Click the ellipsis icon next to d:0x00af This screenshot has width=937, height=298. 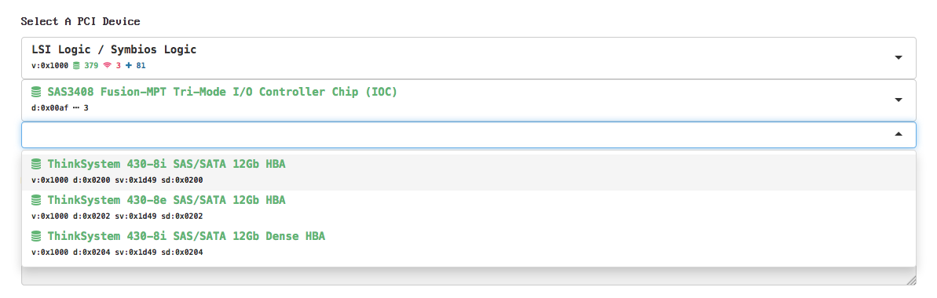(76, 108)
